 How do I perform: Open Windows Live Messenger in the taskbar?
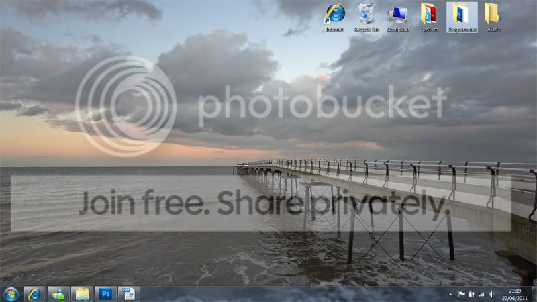[x=58, y=293]
